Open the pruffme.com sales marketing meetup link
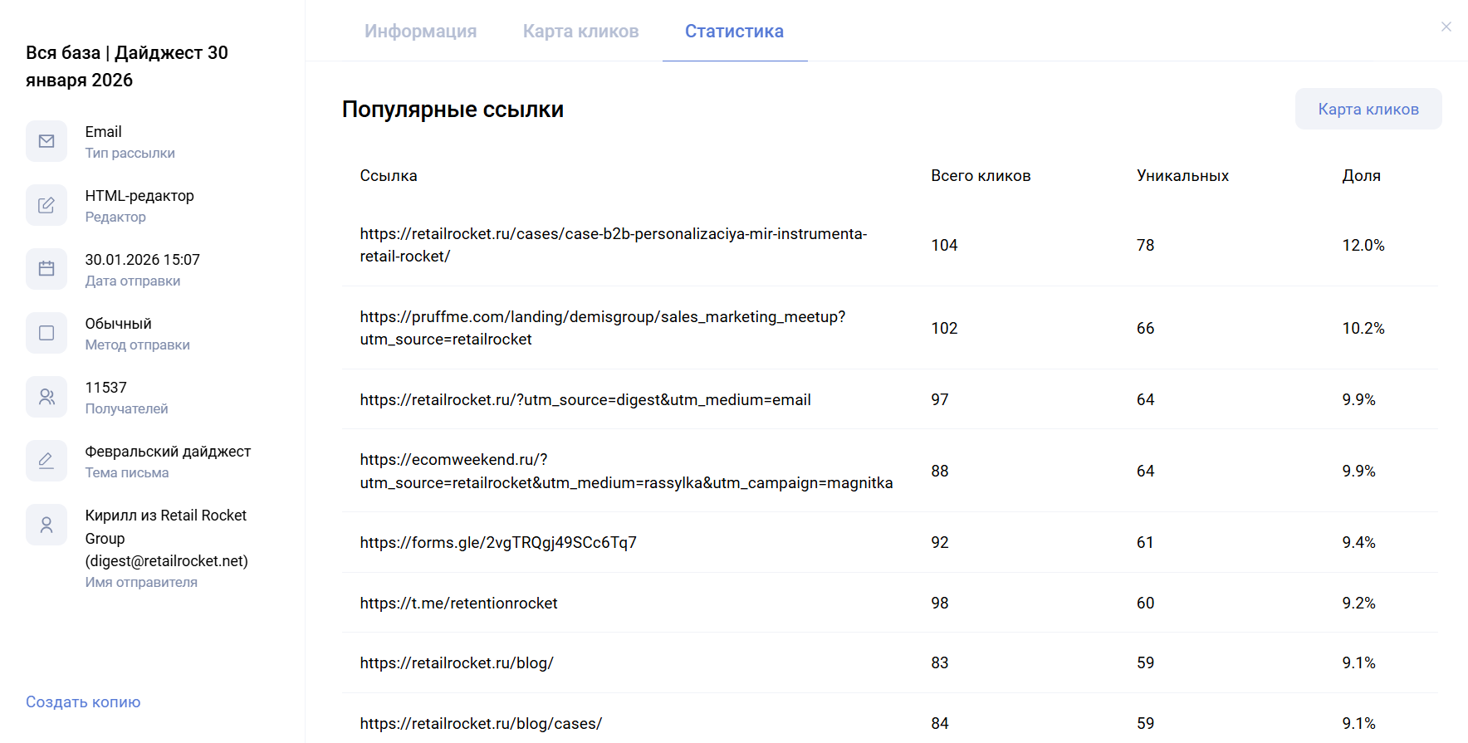Image resolution: width=1468 pixels, height=743 pixels. (x=602, y=328)
